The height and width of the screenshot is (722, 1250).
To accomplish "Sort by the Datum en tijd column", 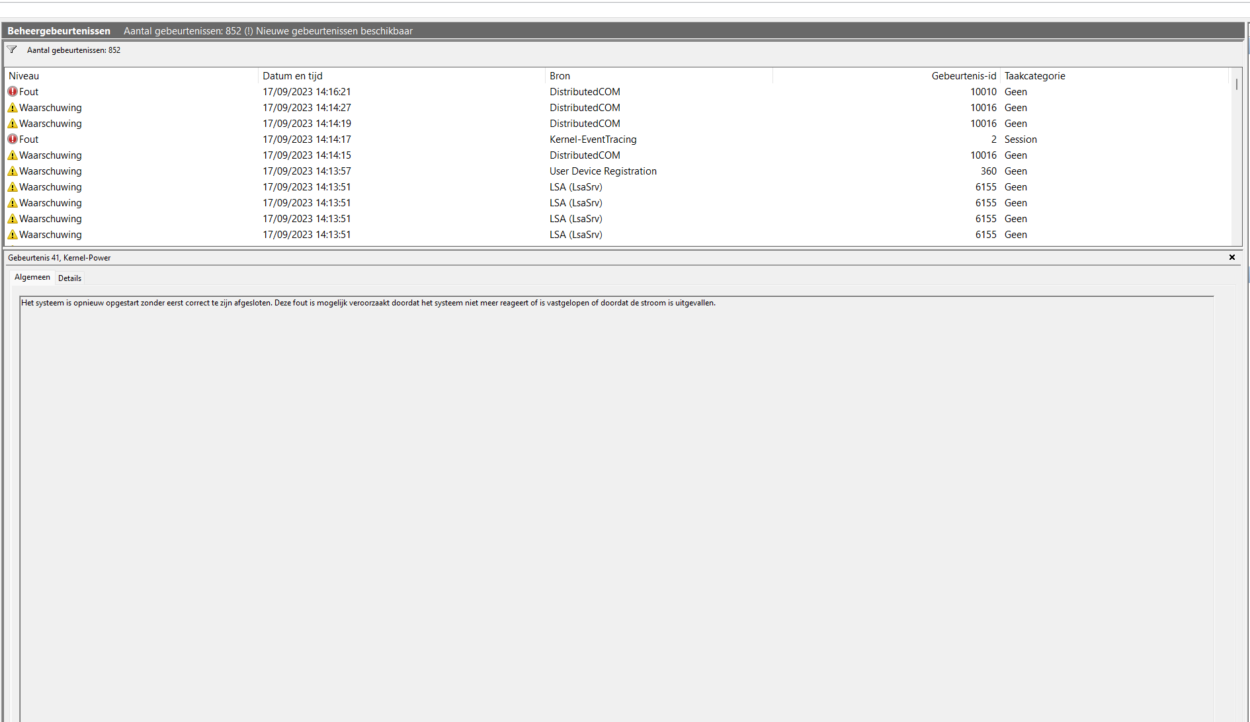I will tap(401, 76).
